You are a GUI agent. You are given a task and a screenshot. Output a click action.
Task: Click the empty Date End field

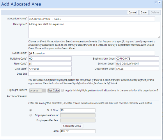click(x=50, y=74)
